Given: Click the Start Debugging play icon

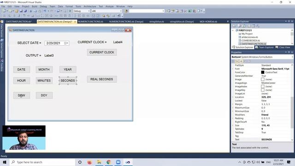Looking at the screenshot, I should pyautogui.click(x=70, y=11).
